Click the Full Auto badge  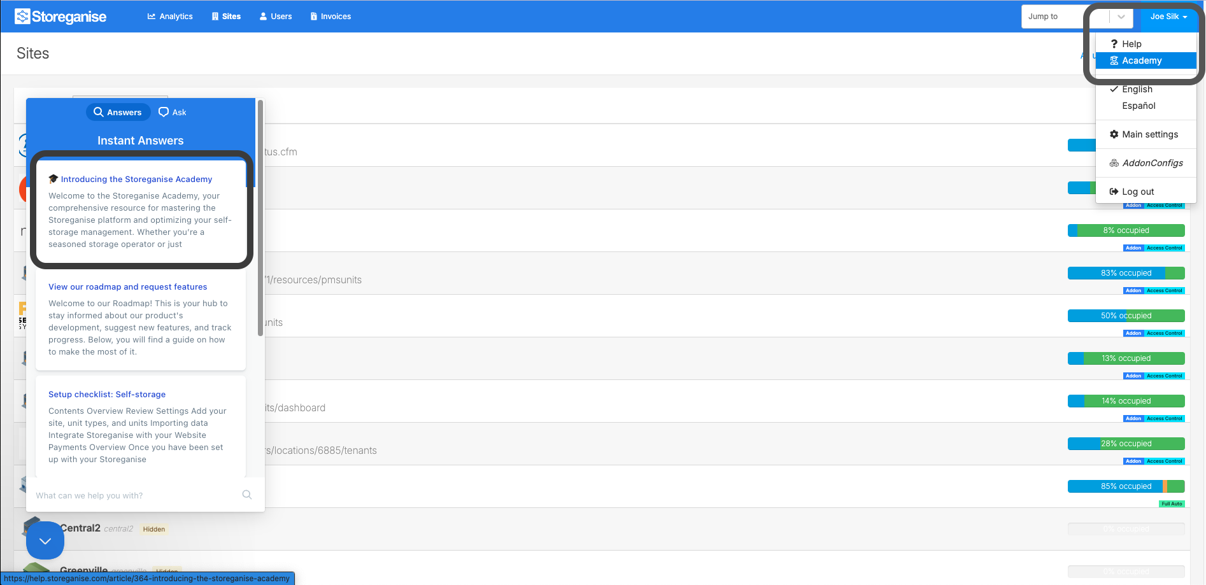coord(1172,504)
